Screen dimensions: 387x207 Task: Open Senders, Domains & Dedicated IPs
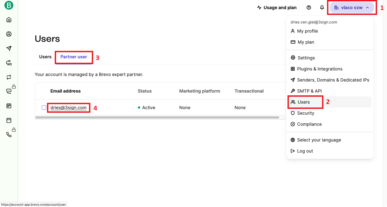click(x=330, y=80)
